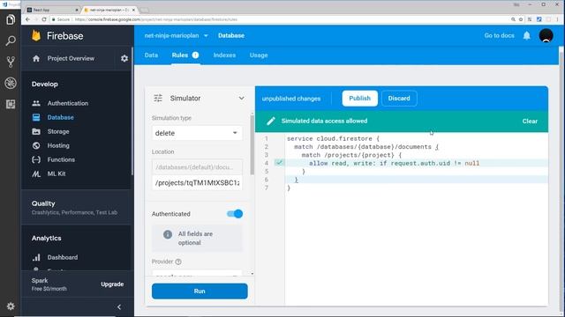Open Authentication in the Develop menu
This screenshot has width=565, height=317.
pos(68,103)
